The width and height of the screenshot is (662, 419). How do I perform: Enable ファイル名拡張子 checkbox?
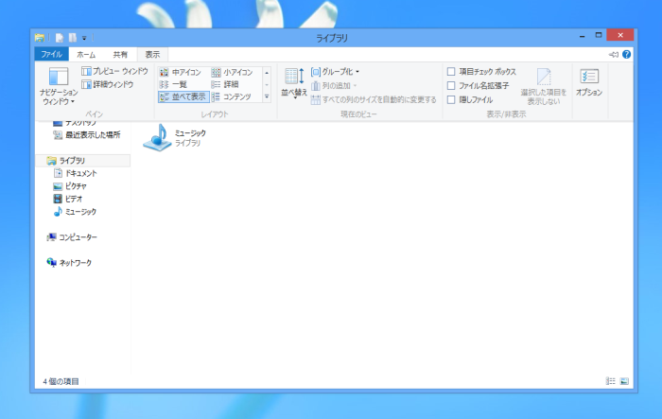pos(451,86)
